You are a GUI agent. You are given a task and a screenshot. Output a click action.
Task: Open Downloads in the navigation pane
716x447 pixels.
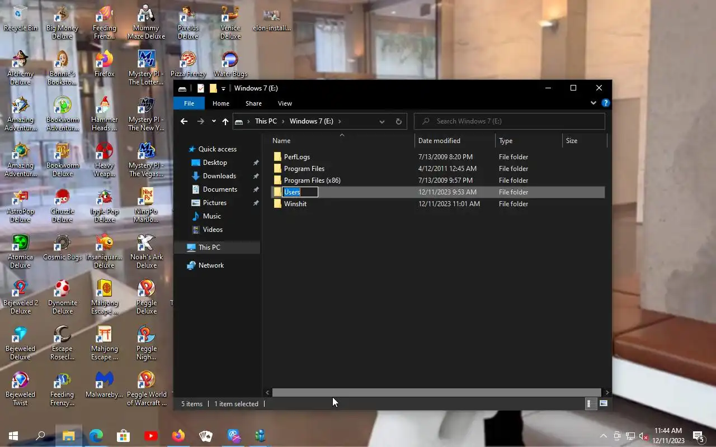pos(219,176)
